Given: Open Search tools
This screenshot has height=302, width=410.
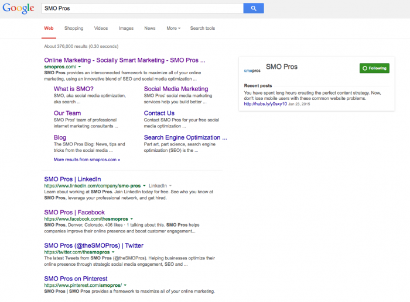Looking at the screenshot, I should tap(203, 28).
